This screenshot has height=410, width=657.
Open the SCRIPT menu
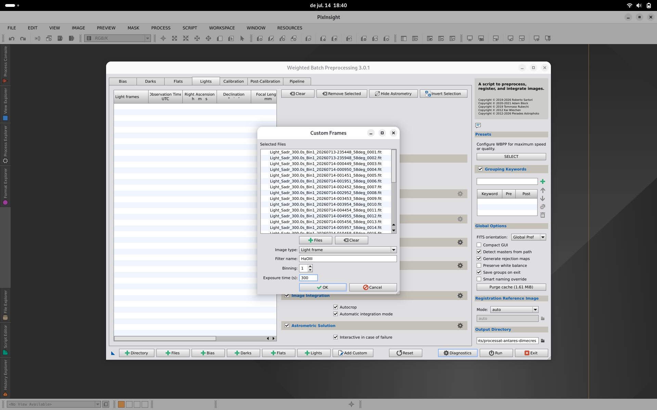pos(190,28)
